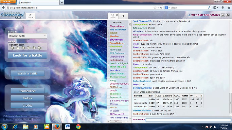
Task: Click the Look for a battle button
Action: click(28, 56)
